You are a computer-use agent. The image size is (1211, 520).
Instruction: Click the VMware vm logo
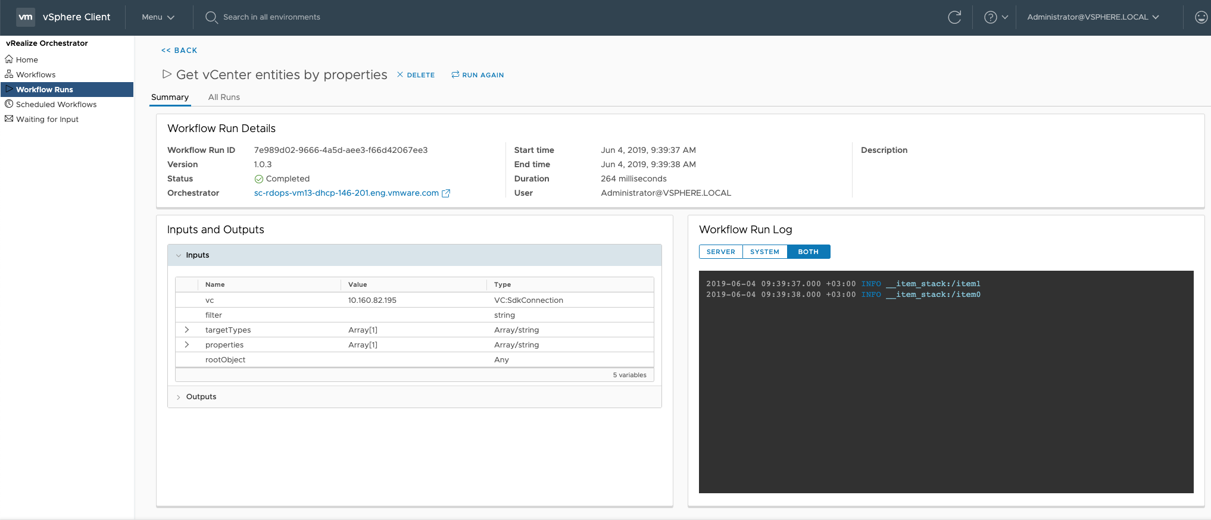click(26, 17)
